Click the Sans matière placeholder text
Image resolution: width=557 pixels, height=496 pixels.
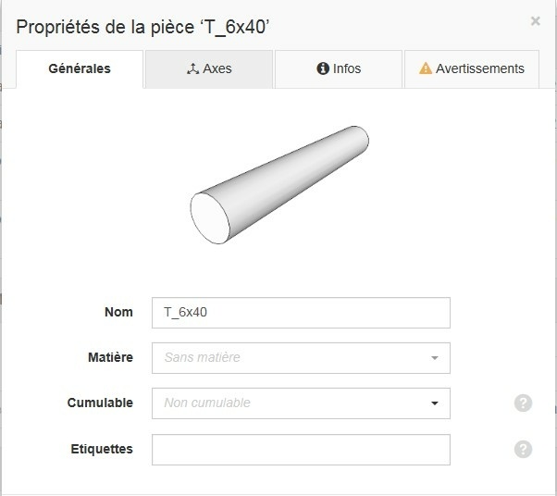202,357
